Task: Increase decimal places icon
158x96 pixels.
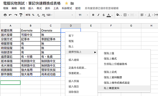Action: [43, 15]
